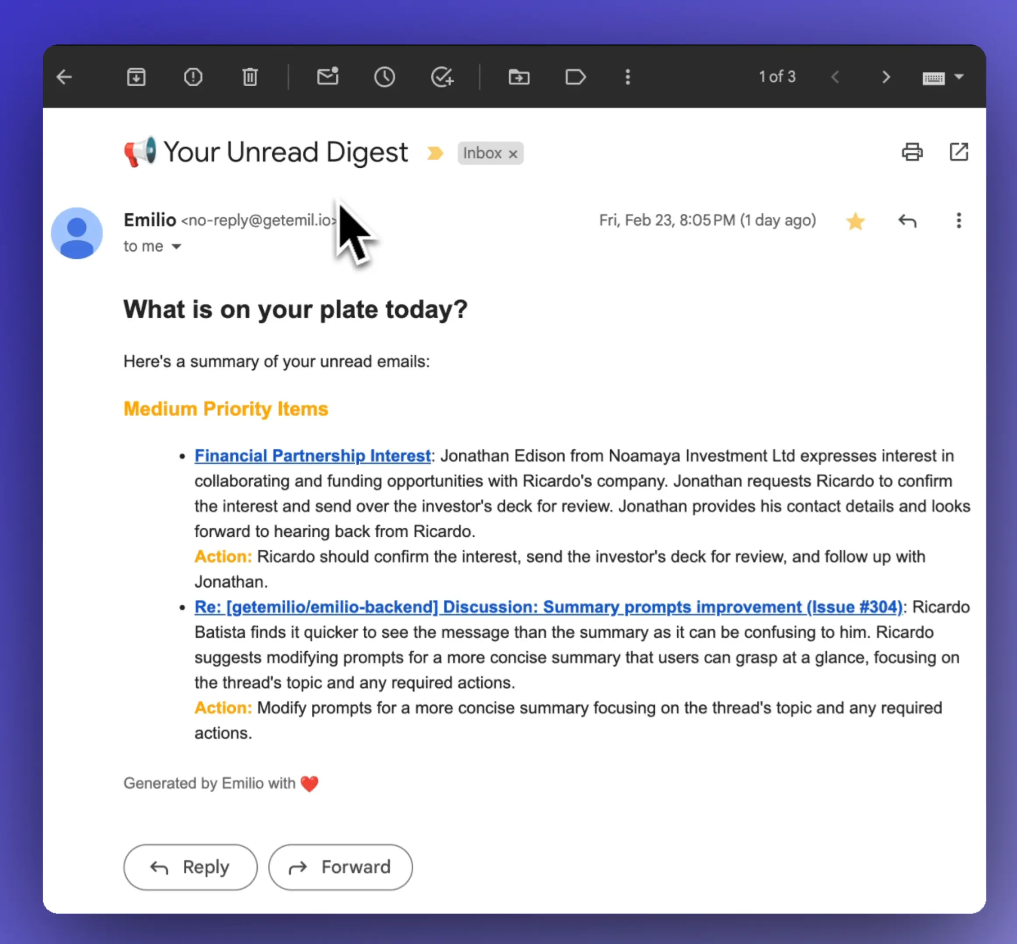Mark the email as unread
This screenshot has height=944, width=1017.
point(328,77)
